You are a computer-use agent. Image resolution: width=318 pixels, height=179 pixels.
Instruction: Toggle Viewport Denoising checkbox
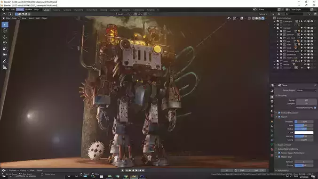[x=315, y=108]
